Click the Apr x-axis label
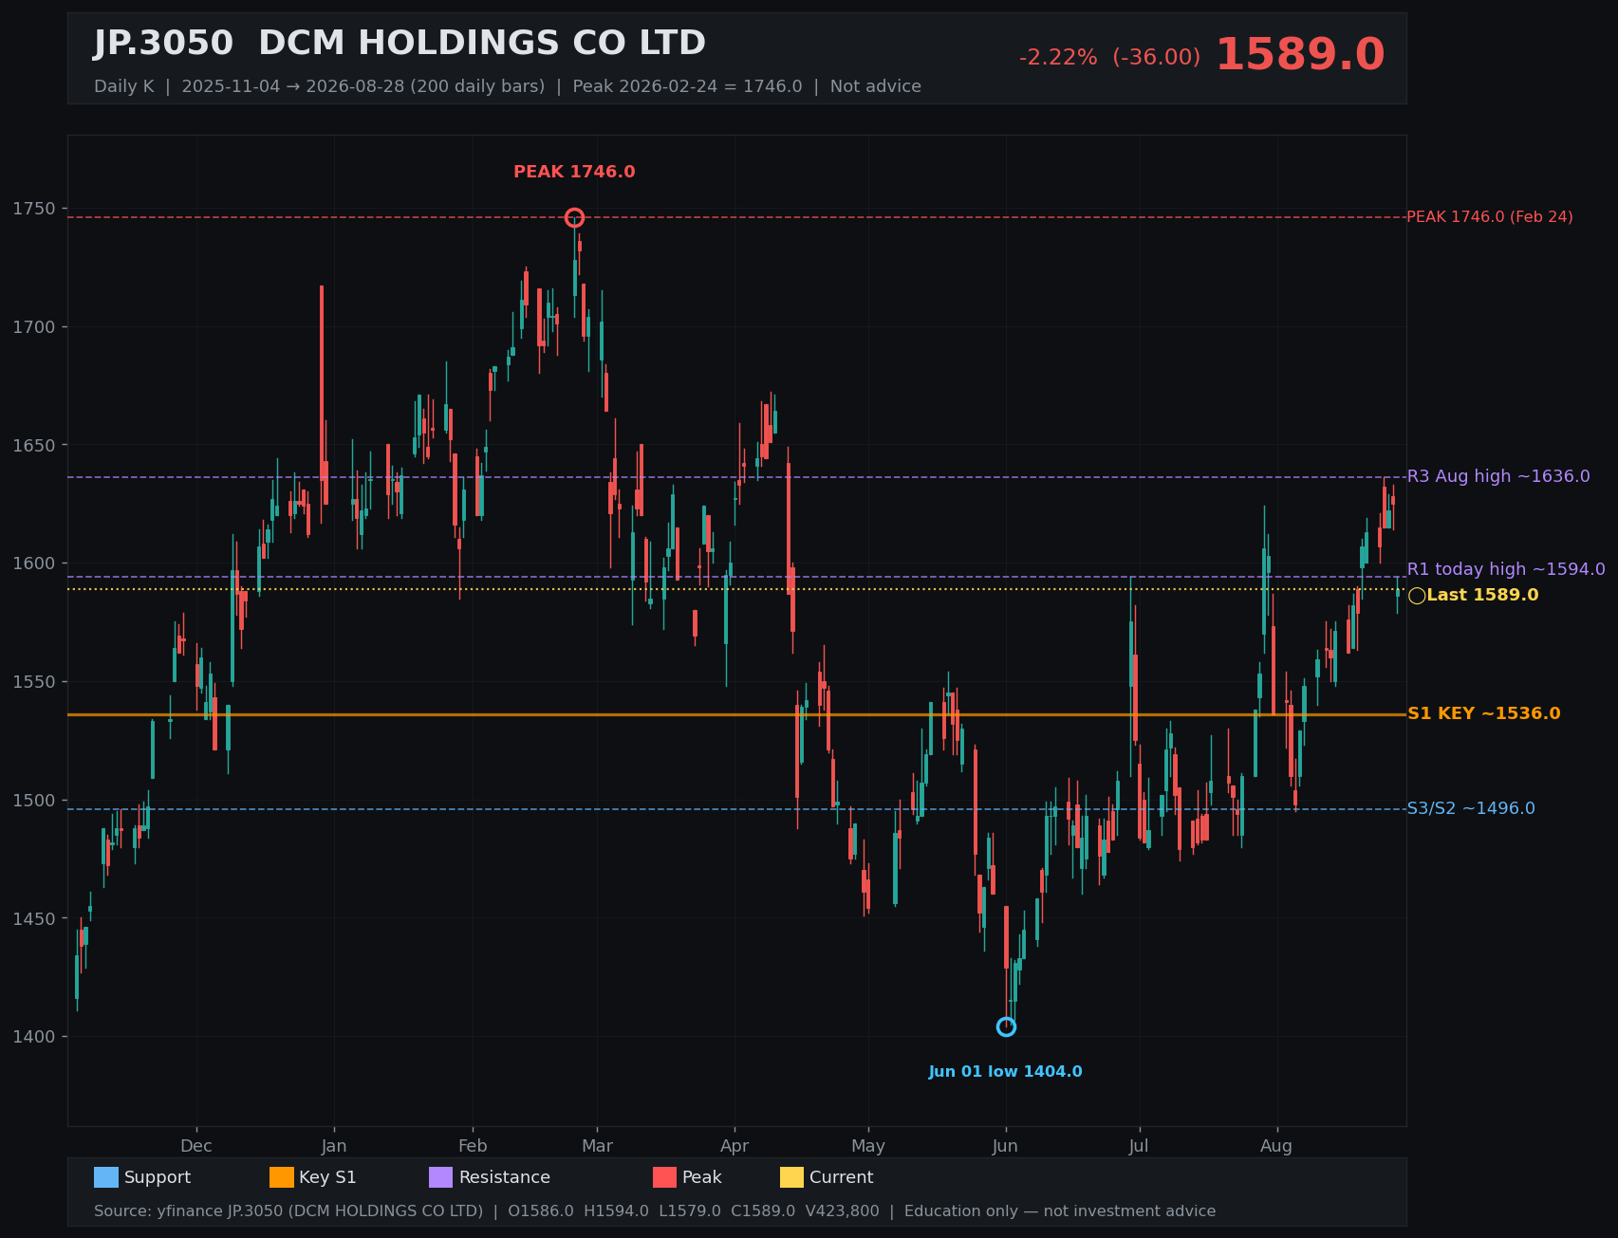Screen dimensions: 1618x1238 pyautogui.click(x=735, y=1146)
